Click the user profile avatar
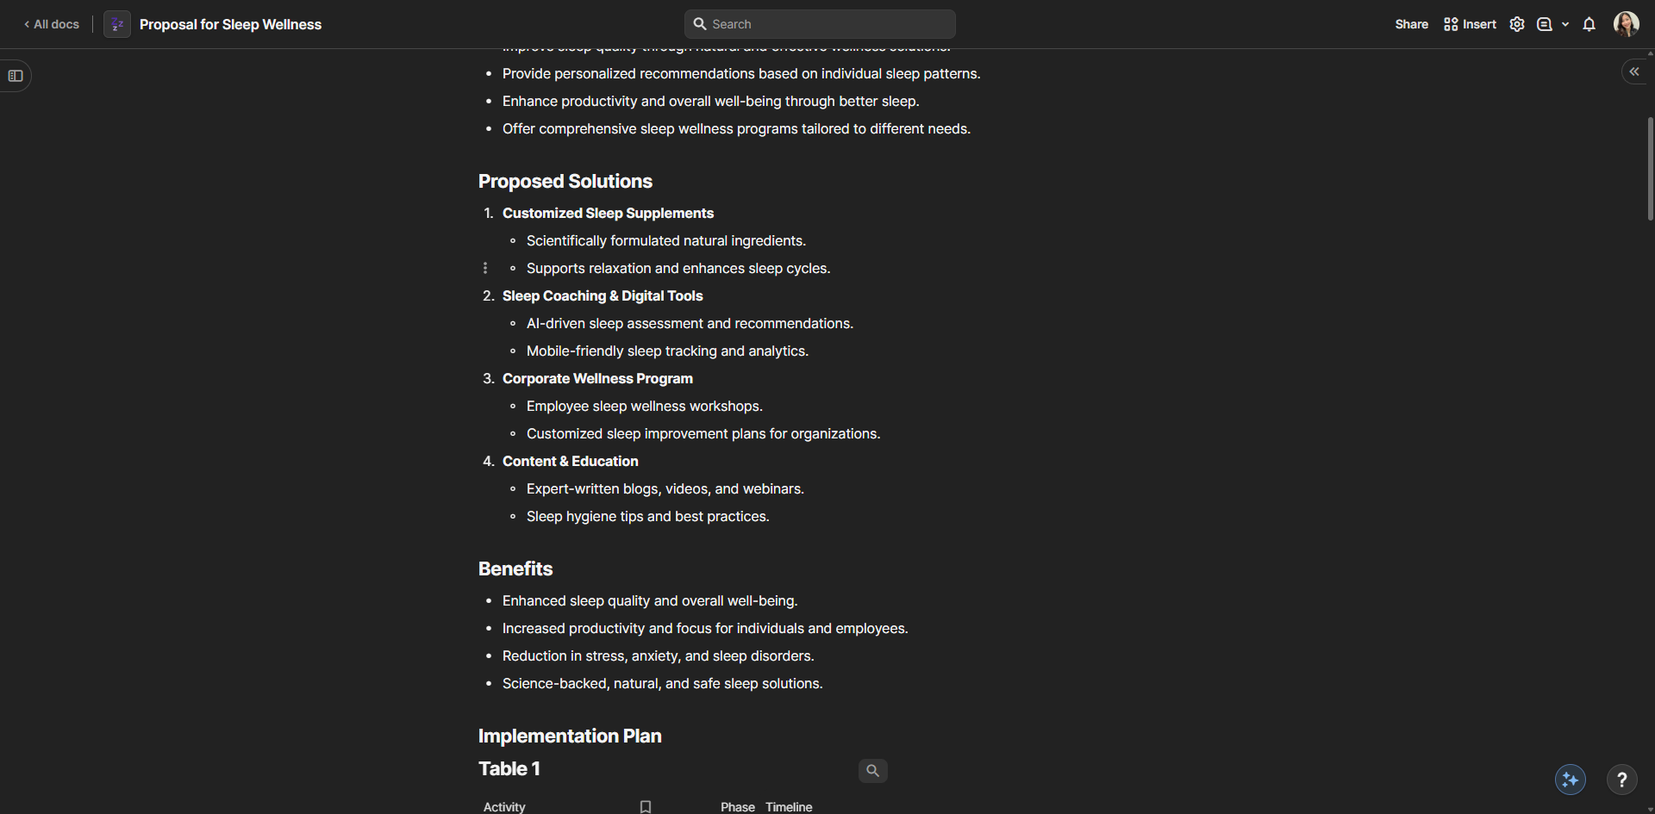The image size is (1655, 814). (x=1626, y=24)
